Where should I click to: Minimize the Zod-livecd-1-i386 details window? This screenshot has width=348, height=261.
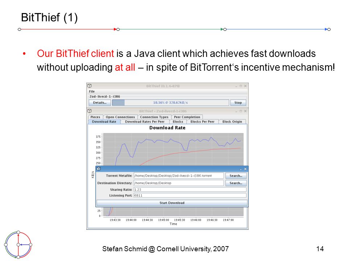point(236,111)
